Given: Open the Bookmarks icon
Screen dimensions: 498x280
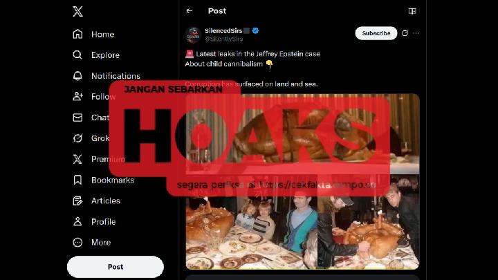Looking at the screenshot, I should 77,180.
